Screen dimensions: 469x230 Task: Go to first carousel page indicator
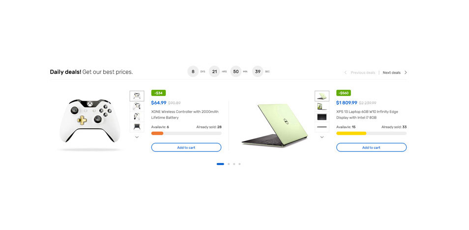click(220, 164)
